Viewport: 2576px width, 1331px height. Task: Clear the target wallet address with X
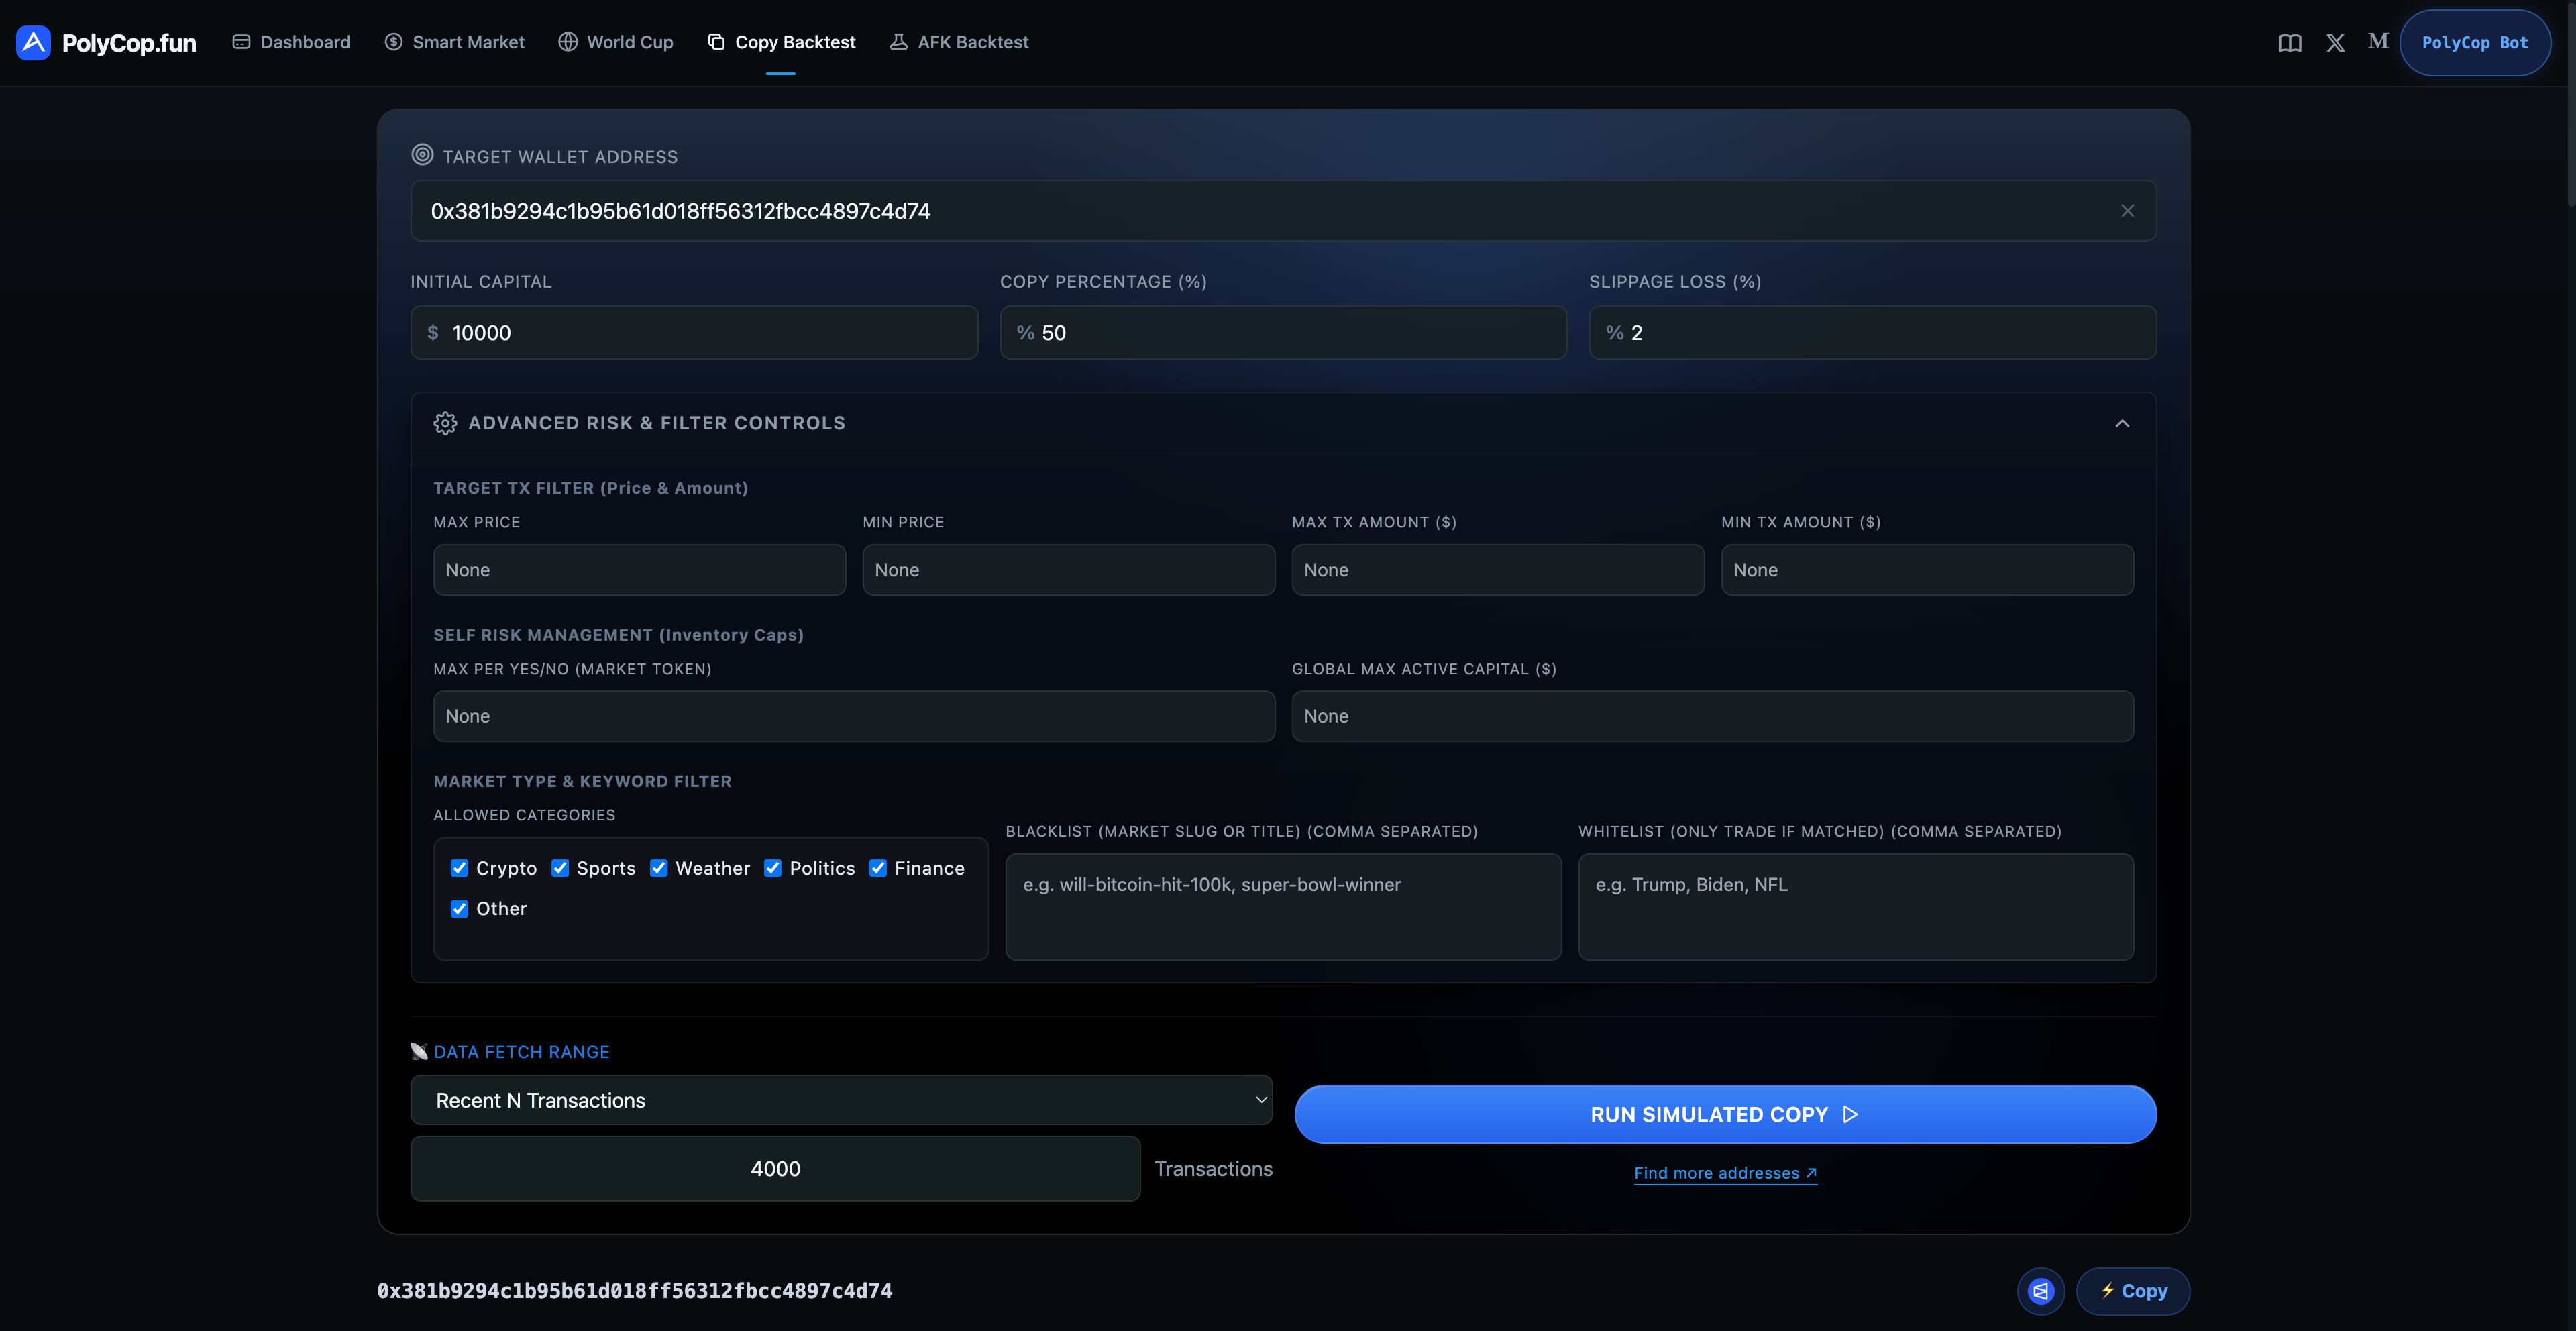[2127, 211]
